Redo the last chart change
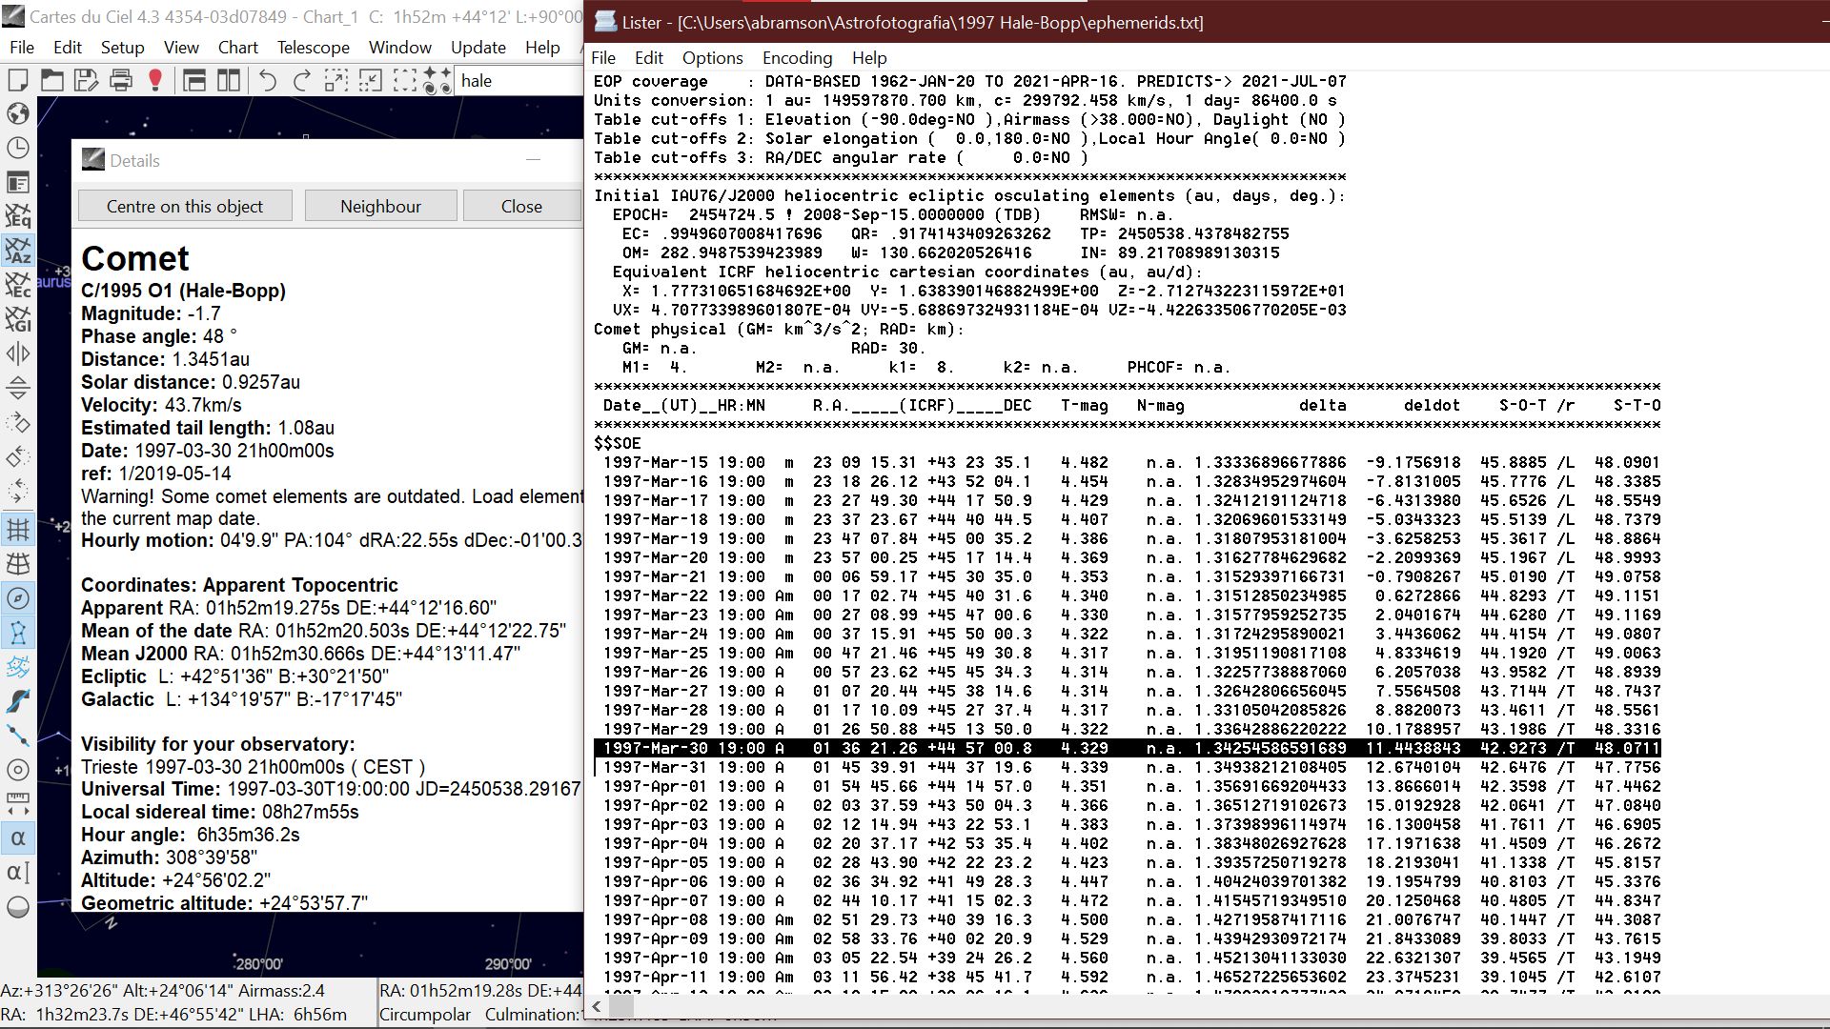 tap(302, 81)
